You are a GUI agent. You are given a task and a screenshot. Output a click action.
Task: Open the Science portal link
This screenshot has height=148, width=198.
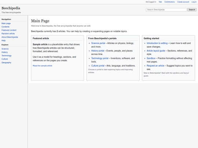pyautogui.click(x=98, y=43)
